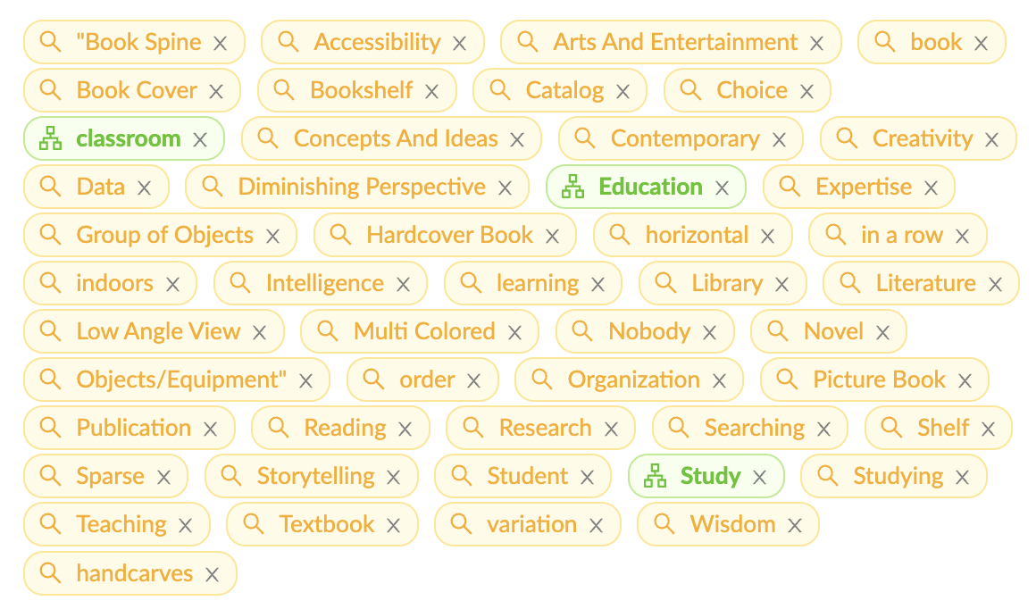The height and width of the screenshot is (609, 1036).
Task: Click the hierarchy icon on Education tag
Action: pyautogui.click(x=572, y=187)
